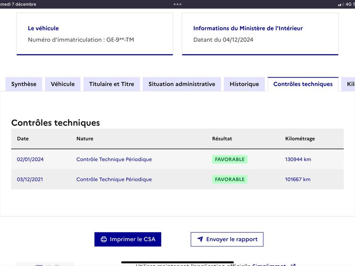The image size is (355, 266).
Task: Click the date 03/12/2021
Action: tap(30, 180)
